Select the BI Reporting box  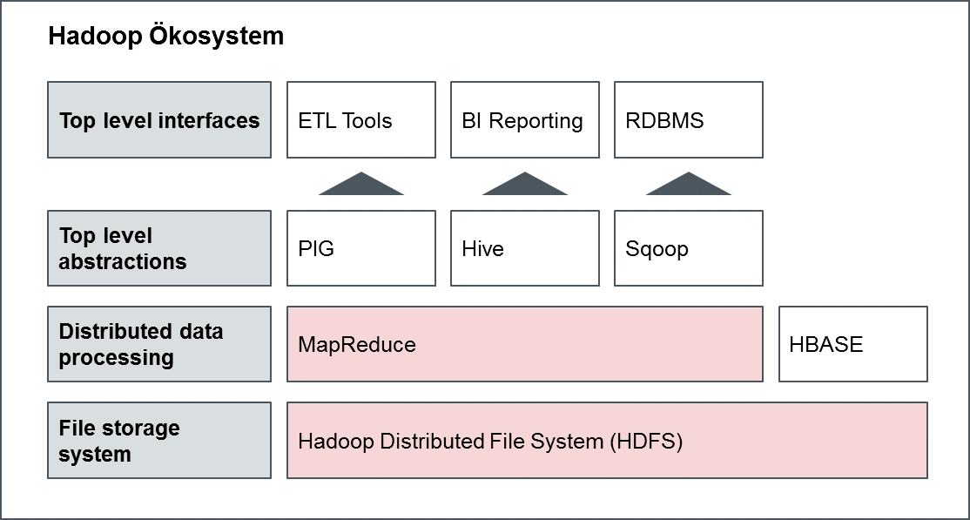pos(525,120)
